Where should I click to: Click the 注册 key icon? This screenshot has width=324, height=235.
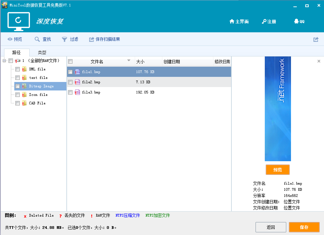coord(264,21)
